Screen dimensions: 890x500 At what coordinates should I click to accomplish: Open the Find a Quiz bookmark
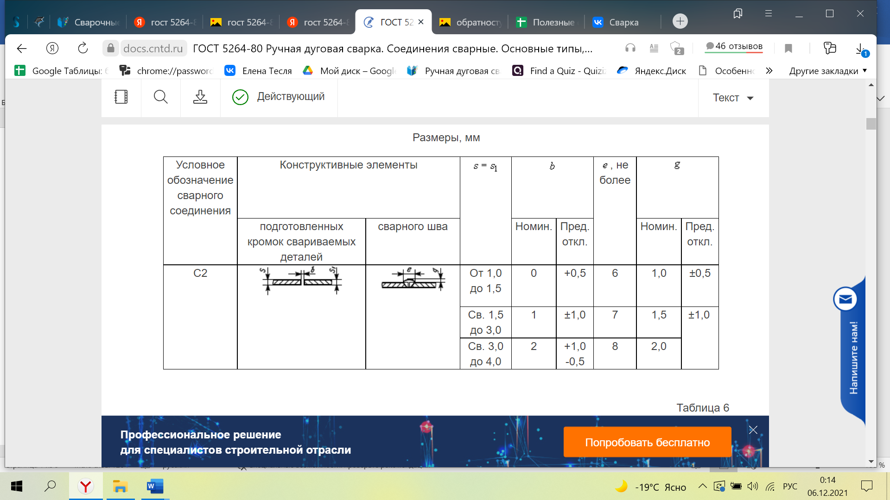[x=559, y=71]
